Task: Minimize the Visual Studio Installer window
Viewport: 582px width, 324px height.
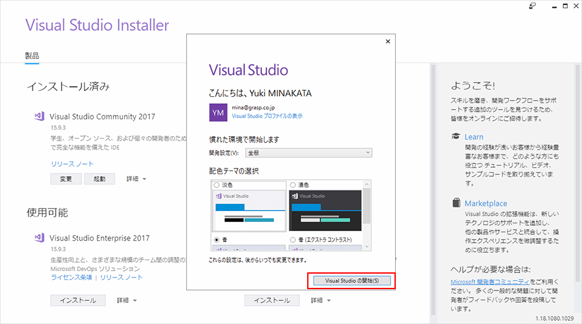Action: coord(554,6)
